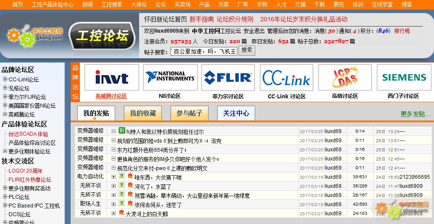Switch to the 参与帖子 tab
This screenshot has width=434, height=224.
click(x=190, y=114)
